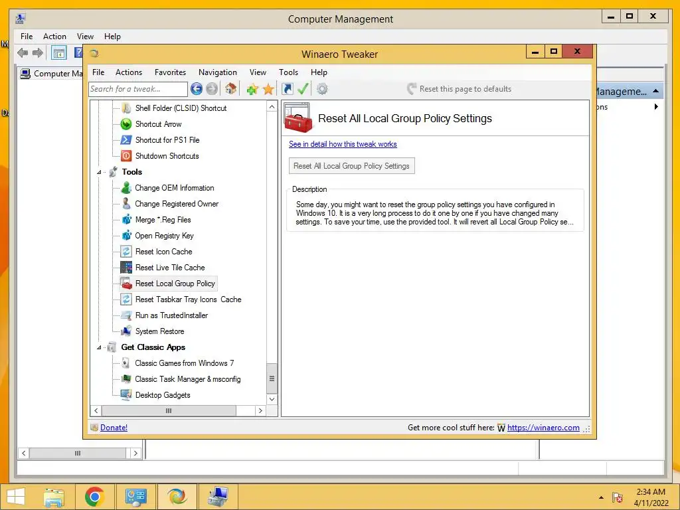
Task: Click the Change OEM Information icon
Action: (126, 188)
